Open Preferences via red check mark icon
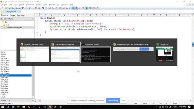 [79, 8]
